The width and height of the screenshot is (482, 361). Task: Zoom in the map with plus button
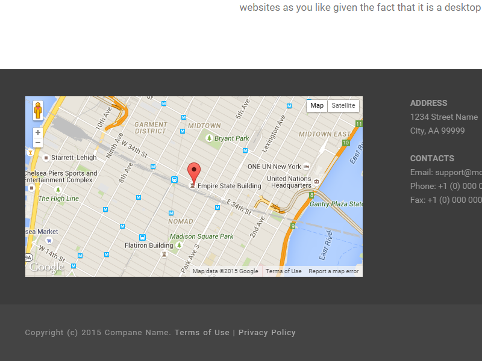coord(38,132)
